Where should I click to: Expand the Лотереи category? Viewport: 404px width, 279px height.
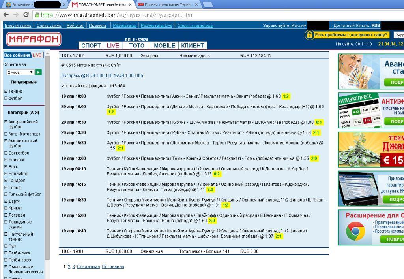[6, 215]
